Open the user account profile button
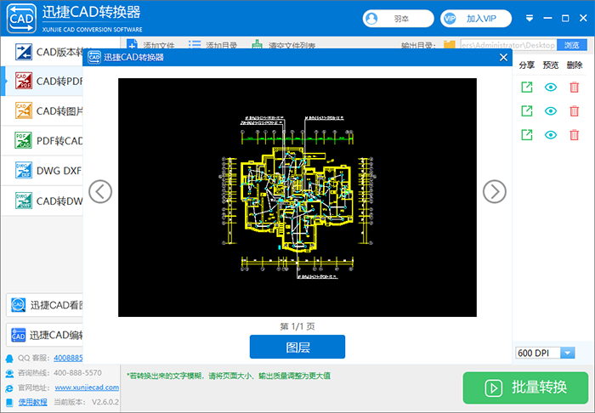Screen dimensions: 595x413 tap(398, 19)
